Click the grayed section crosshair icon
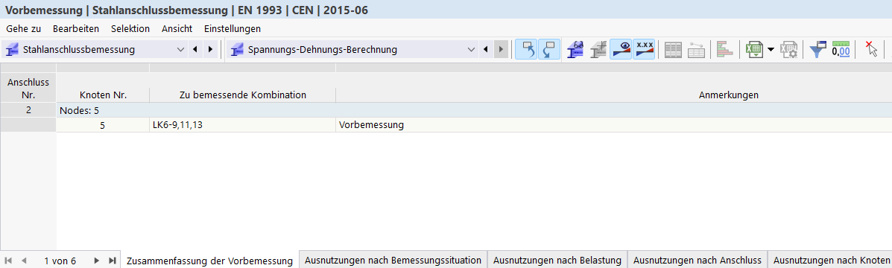This screenshot has width=892, height=268. coord(598,49)
